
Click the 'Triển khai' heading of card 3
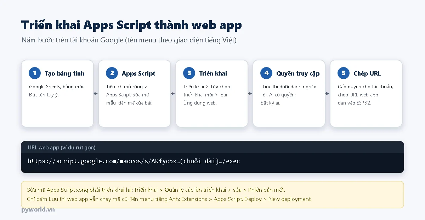point(213,73)
